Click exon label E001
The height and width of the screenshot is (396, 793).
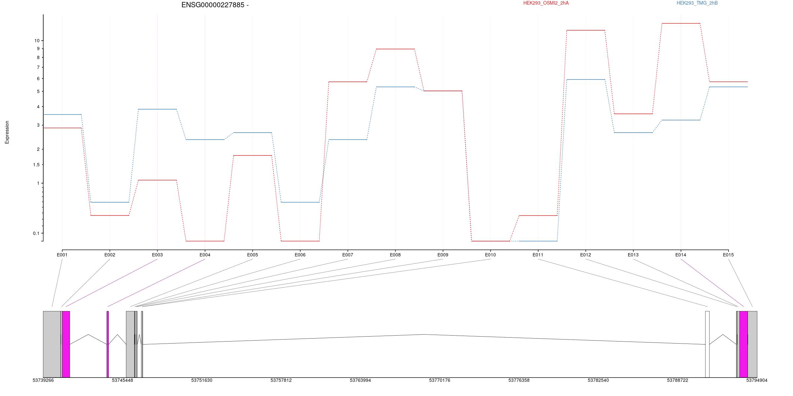point(62,255)
